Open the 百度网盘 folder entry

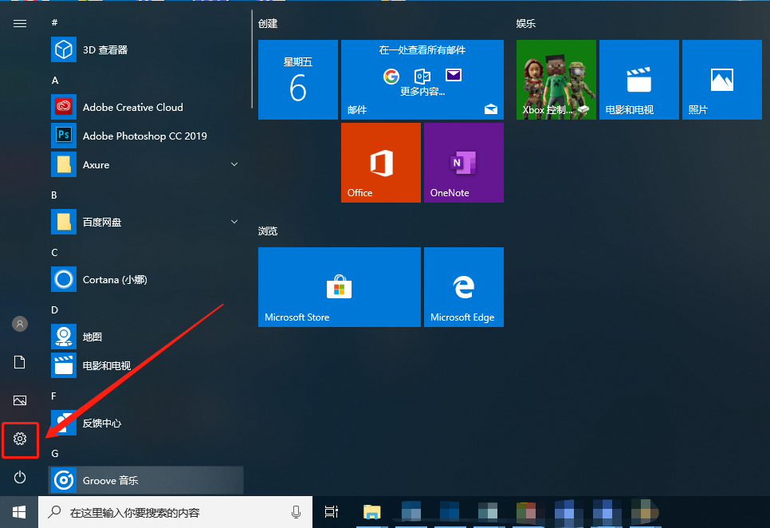point(147,222)
